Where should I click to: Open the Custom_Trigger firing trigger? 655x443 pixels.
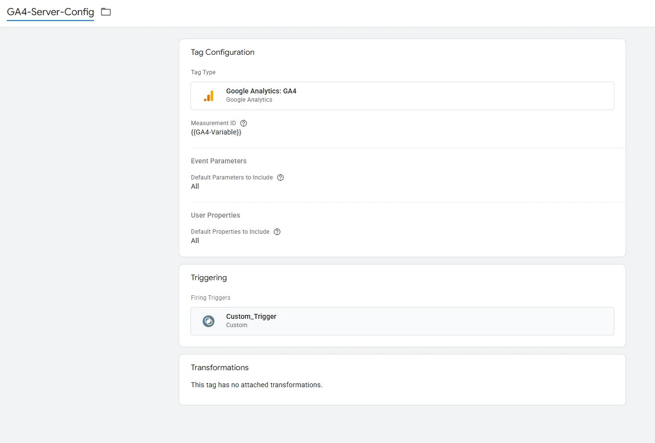pyautogui.click(x=402, y=321)
